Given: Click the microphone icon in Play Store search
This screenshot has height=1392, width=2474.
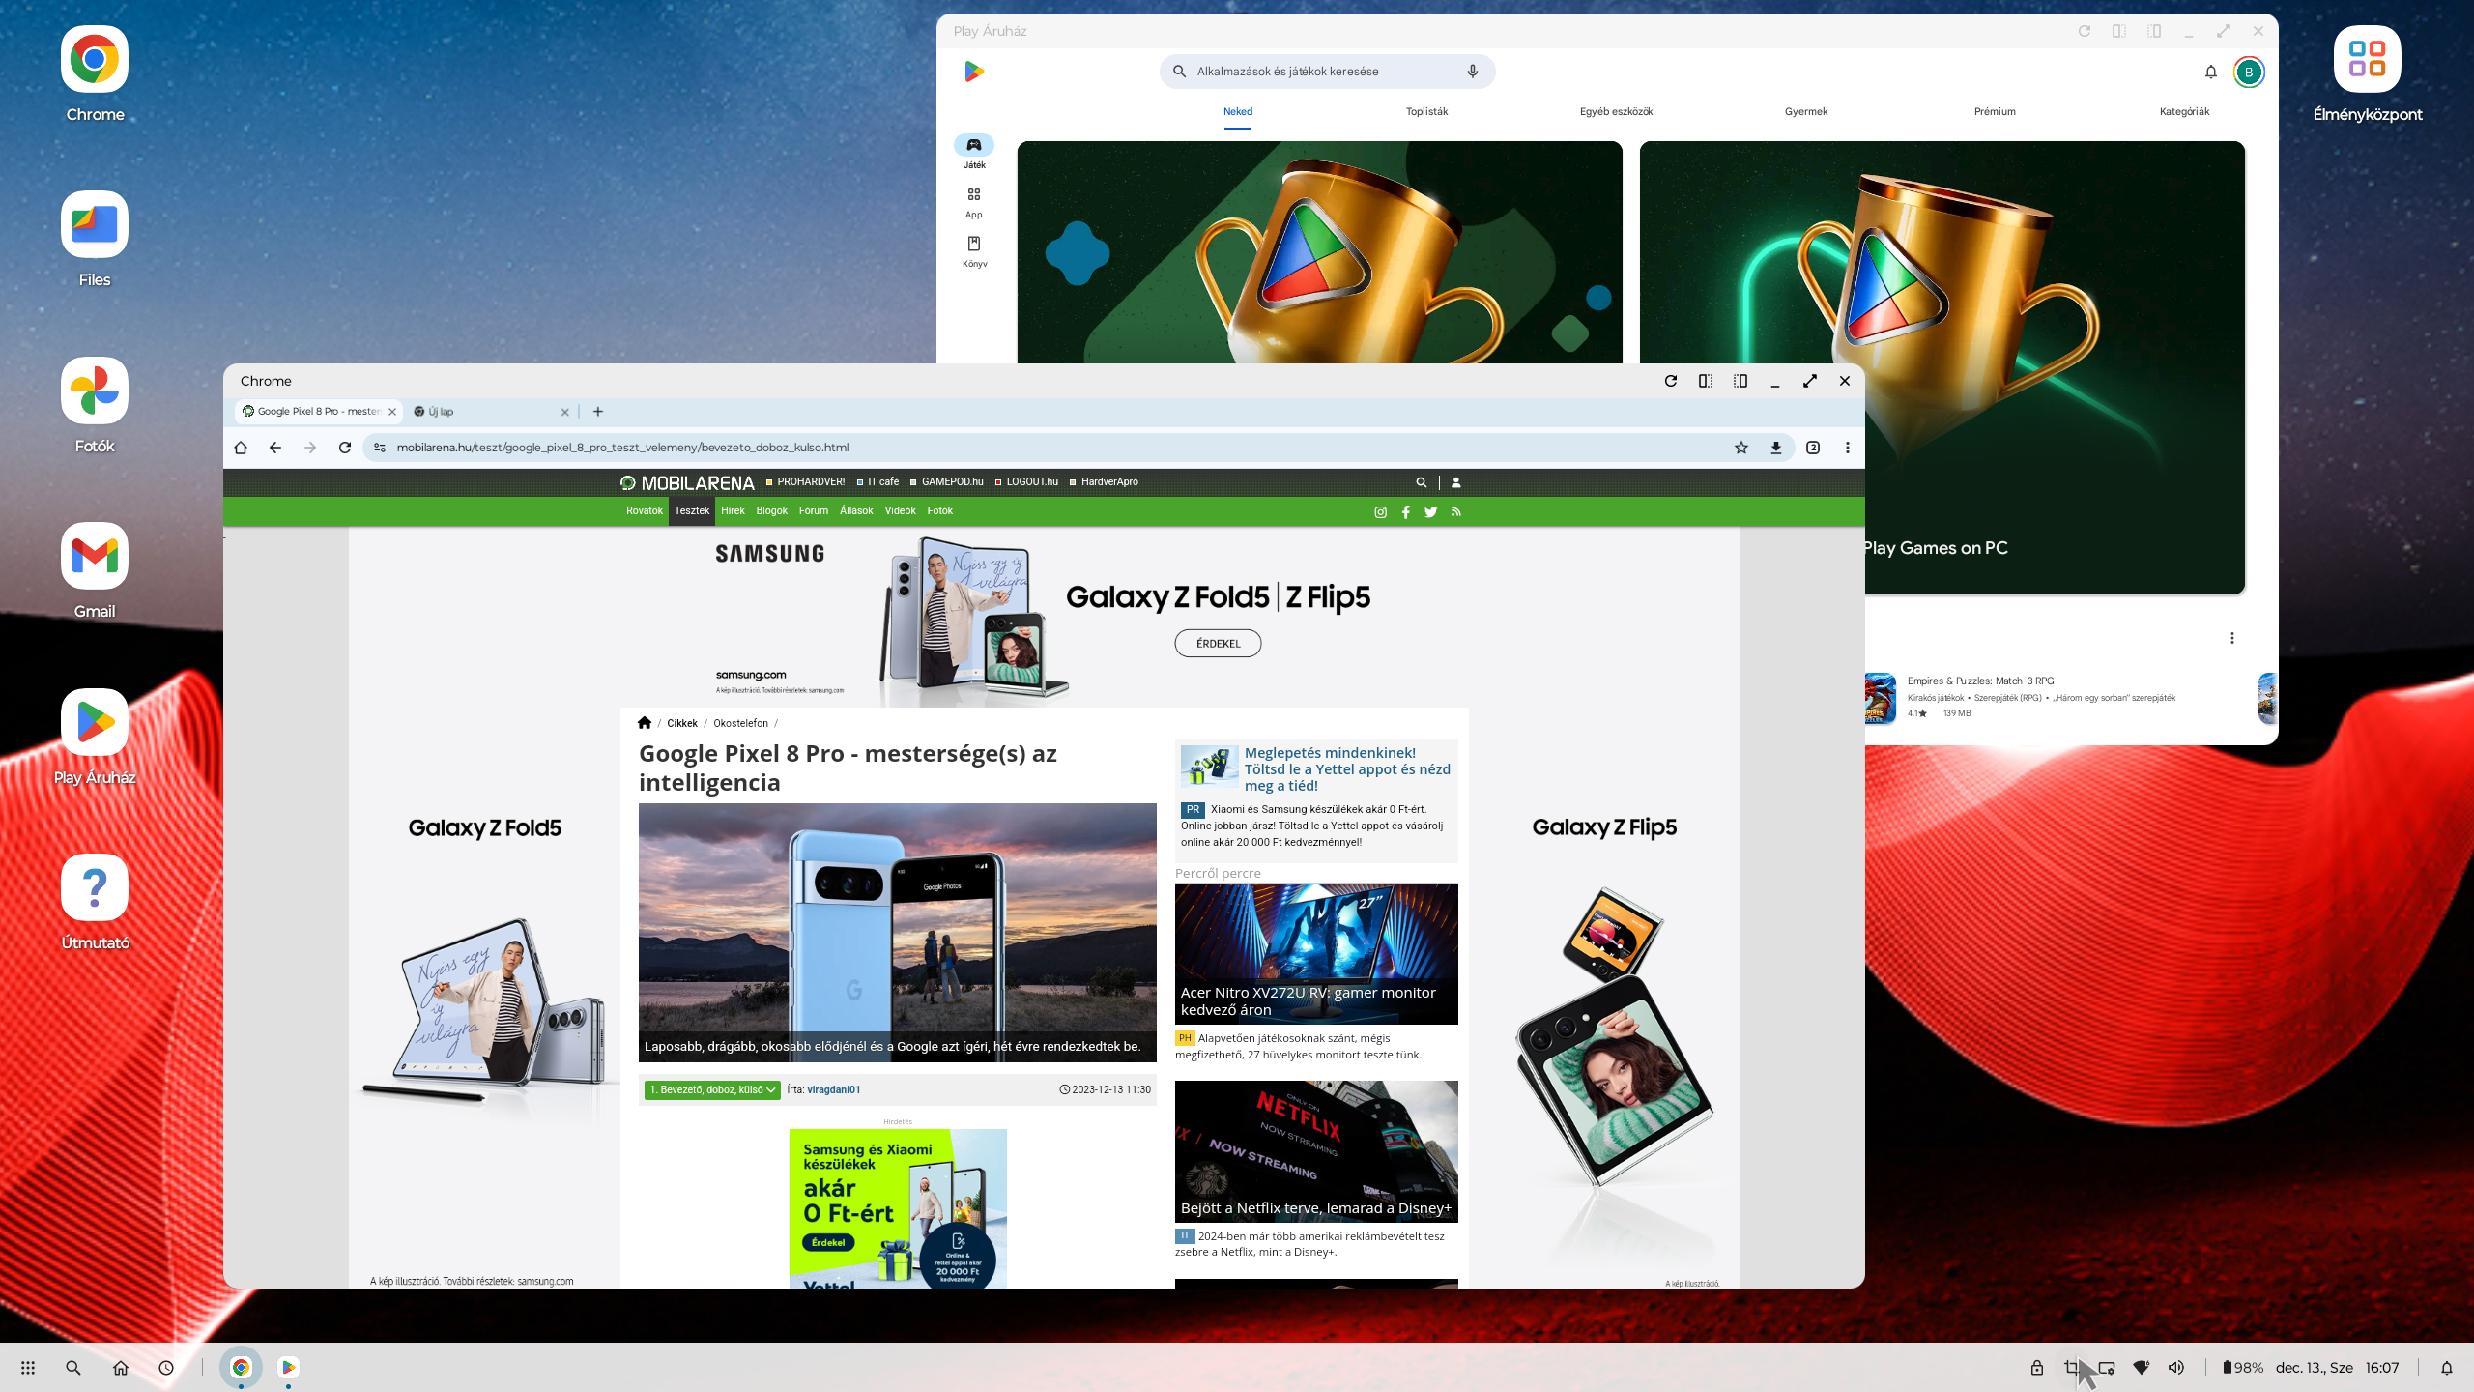Looking at the screenshot, I should (1473, 72).
